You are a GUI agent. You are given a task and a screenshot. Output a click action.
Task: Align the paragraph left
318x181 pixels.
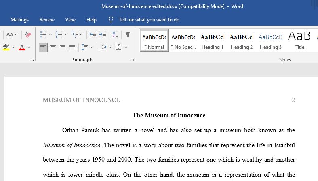pyautogui.click(x=43, y=47)
